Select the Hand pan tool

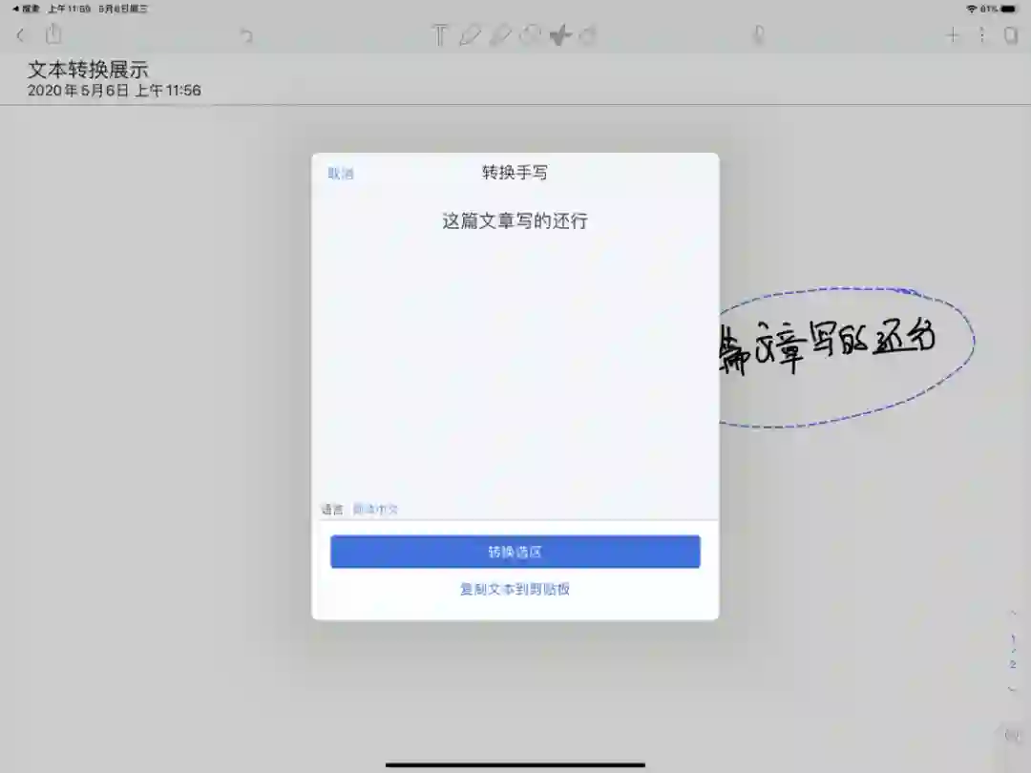coord(589,35)
